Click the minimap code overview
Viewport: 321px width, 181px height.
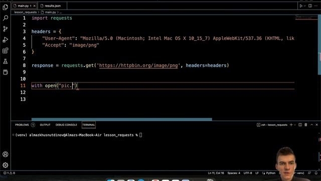coord(306,18)
